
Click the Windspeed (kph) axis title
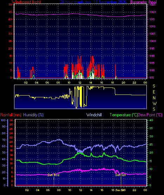26,2
